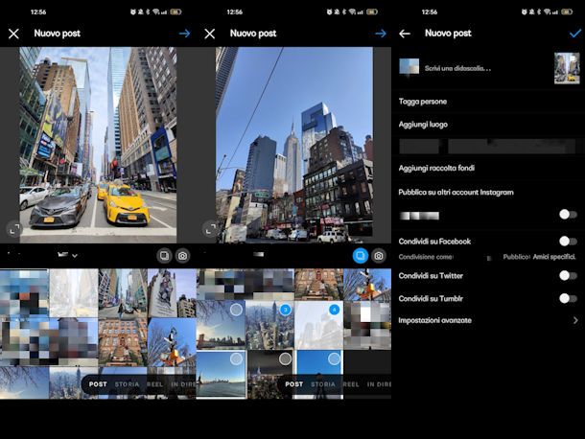The width and height of the screenshot is (585, 439).
Task: Open Impostazioni avanzate
Action: pos(435,320)
